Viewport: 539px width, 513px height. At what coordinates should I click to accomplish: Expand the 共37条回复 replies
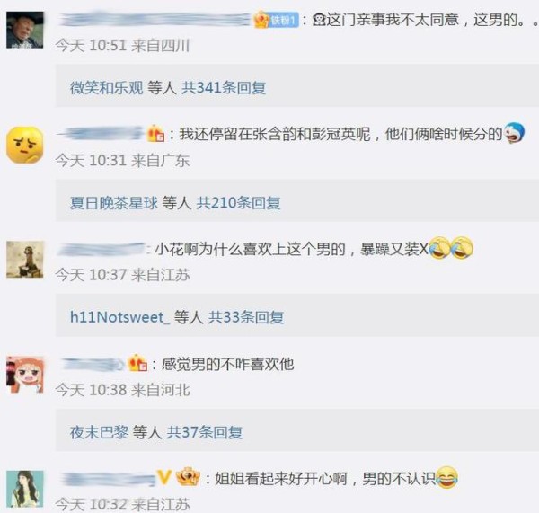(205, 432)
